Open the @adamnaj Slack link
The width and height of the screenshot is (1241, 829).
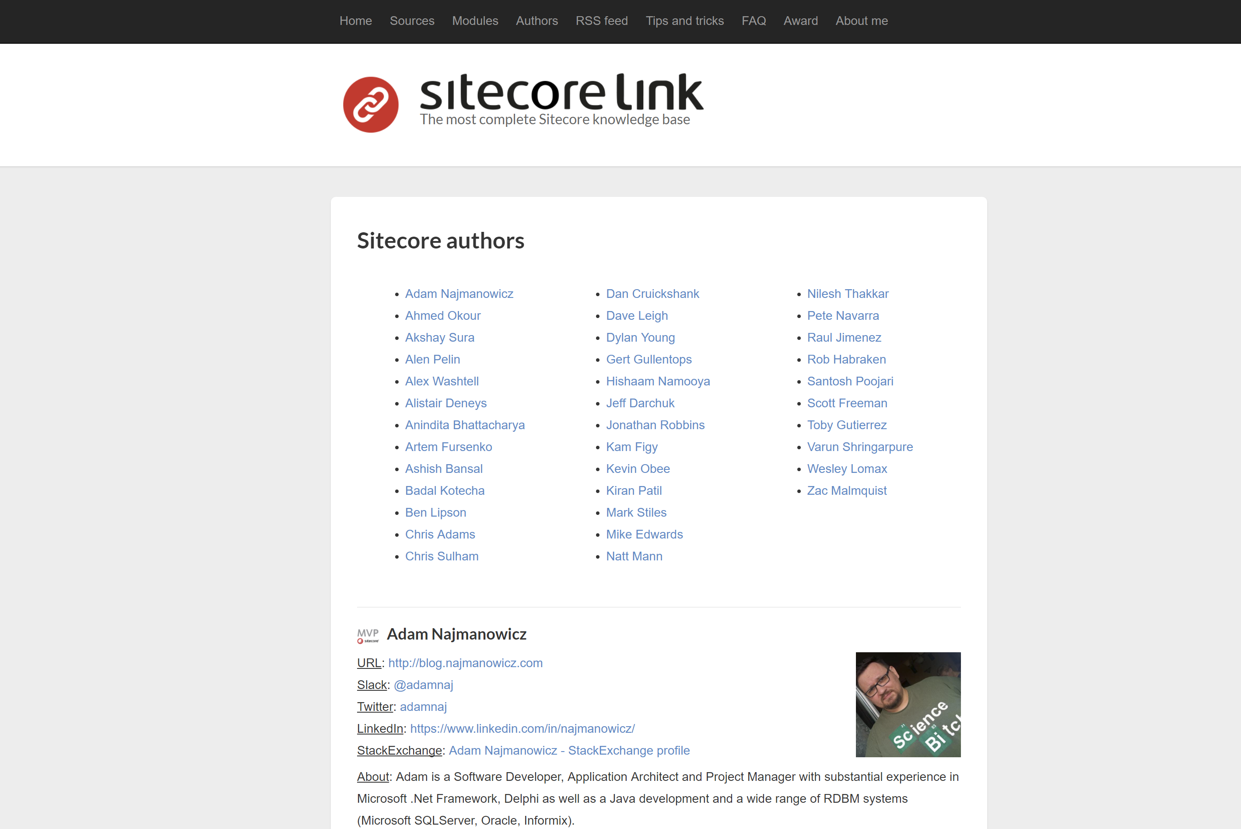tap(423, 685)
